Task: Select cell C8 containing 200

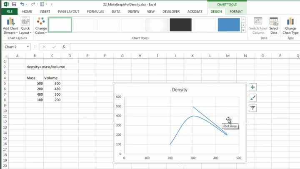Action: [52, 100]
